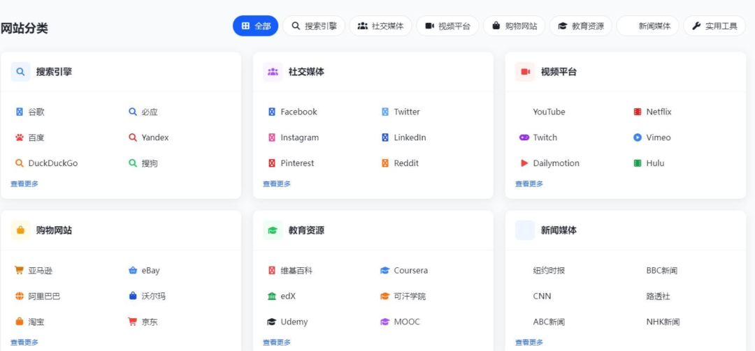
Task: Switch to the 搜索引擎 filter tab
Action: (x=314, y=26)
